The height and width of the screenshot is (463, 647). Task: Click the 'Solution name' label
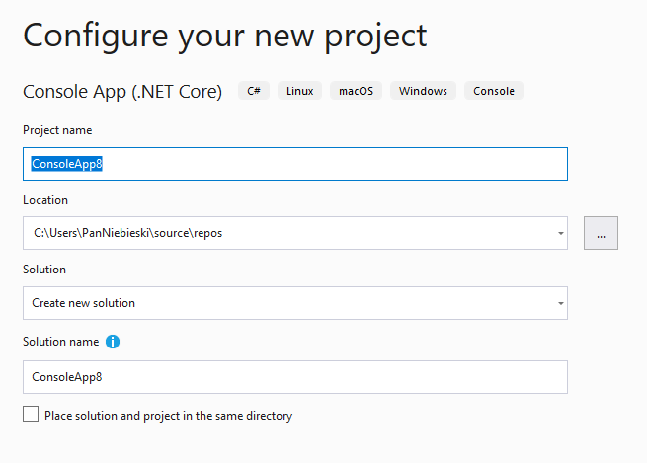(x=60, y=342)
